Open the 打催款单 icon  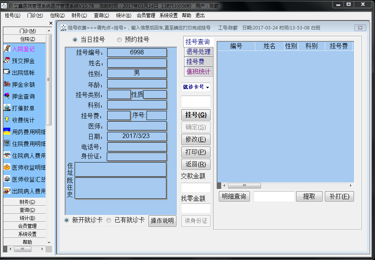7,108
